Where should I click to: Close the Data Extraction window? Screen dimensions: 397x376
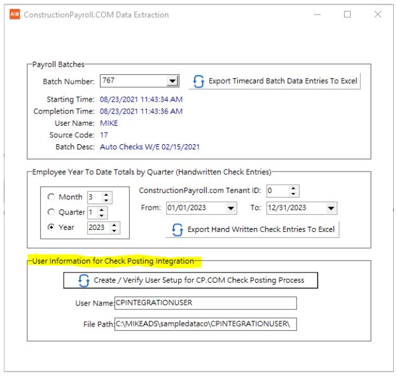coord(377,15)
